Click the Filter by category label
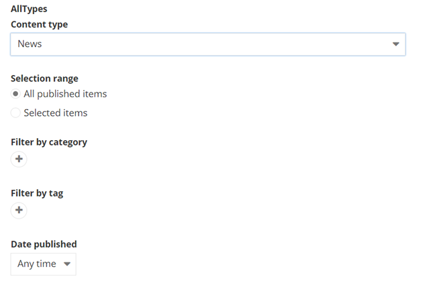The height and width of the screenshot is (287, 436). (49, 142)
